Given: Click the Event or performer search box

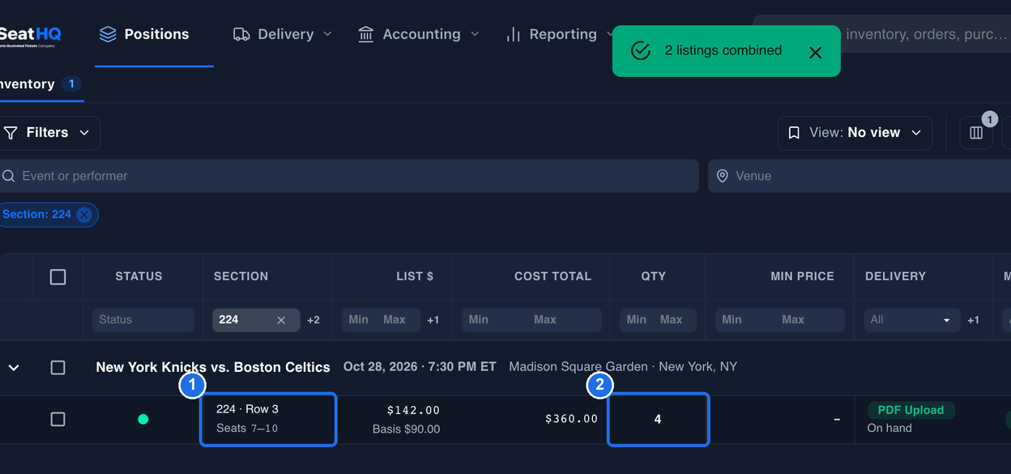Looking at the screenshot, I should 348,176.
